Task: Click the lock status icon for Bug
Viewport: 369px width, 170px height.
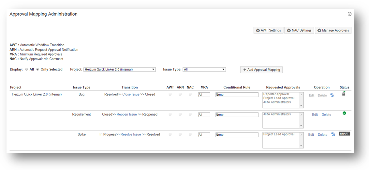Action: pyautogui.click(x=344, y=94)
